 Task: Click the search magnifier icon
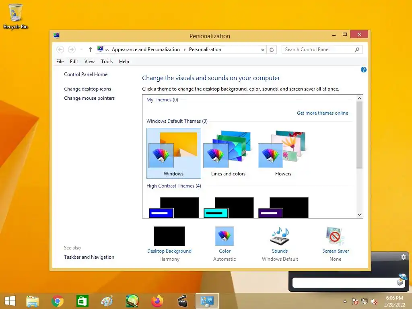click(357, 49)
